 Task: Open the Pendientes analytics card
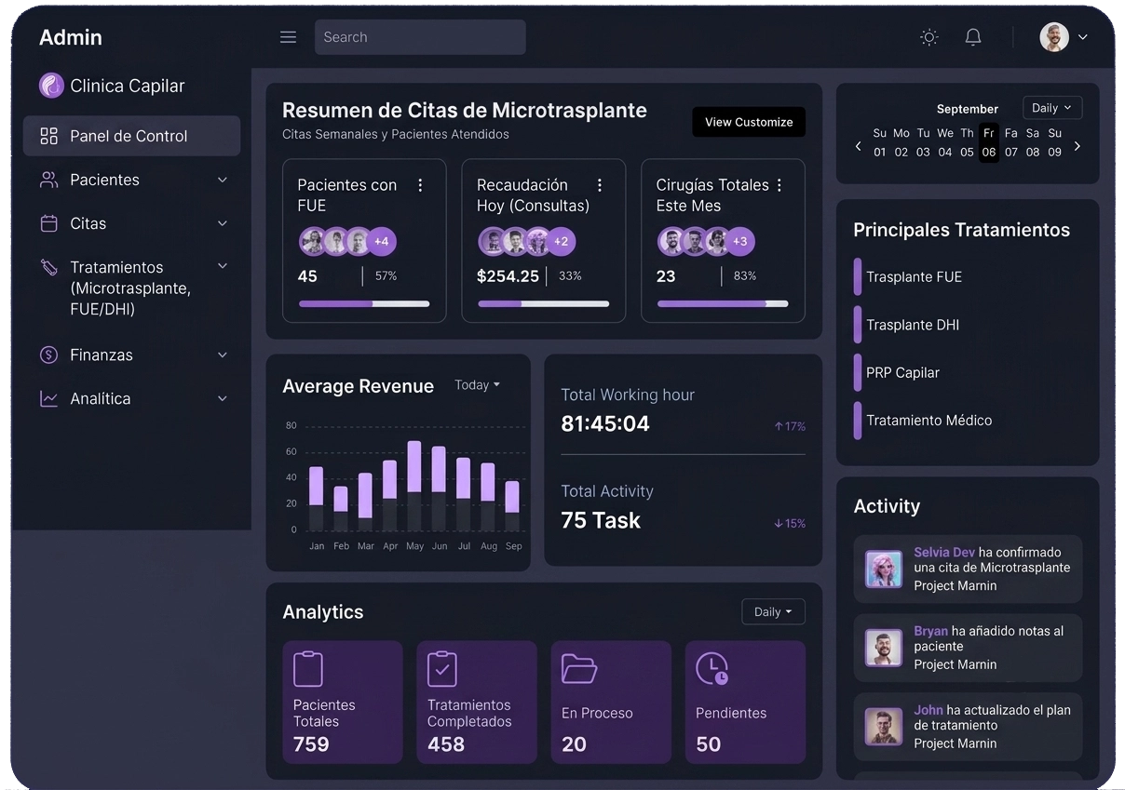(745, 702)
